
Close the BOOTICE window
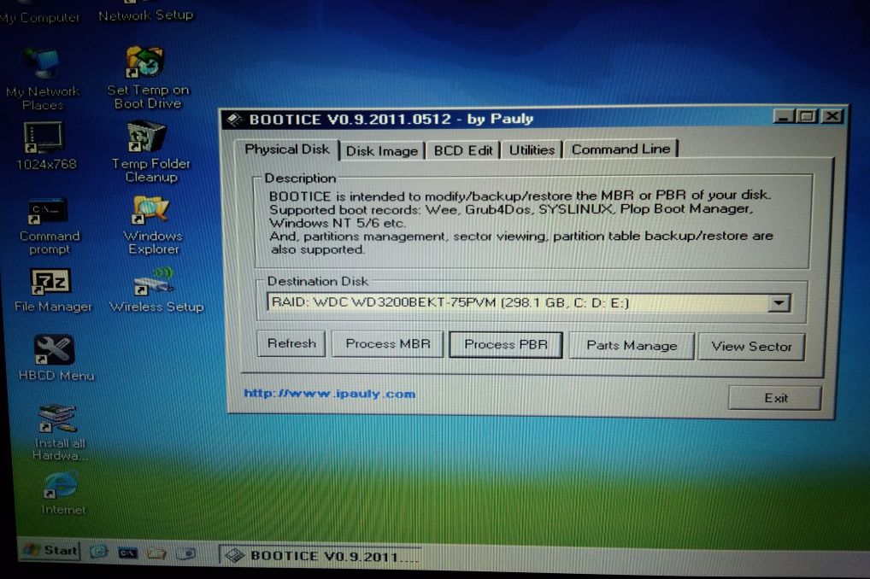point(832,116)
